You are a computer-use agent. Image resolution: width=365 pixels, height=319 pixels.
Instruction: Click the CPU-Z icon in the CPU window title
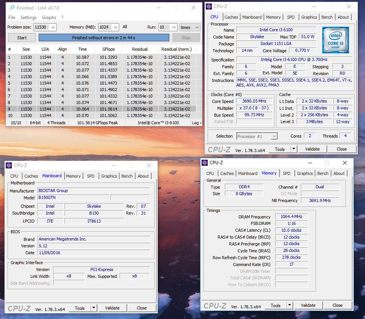[x=209, y=6]
